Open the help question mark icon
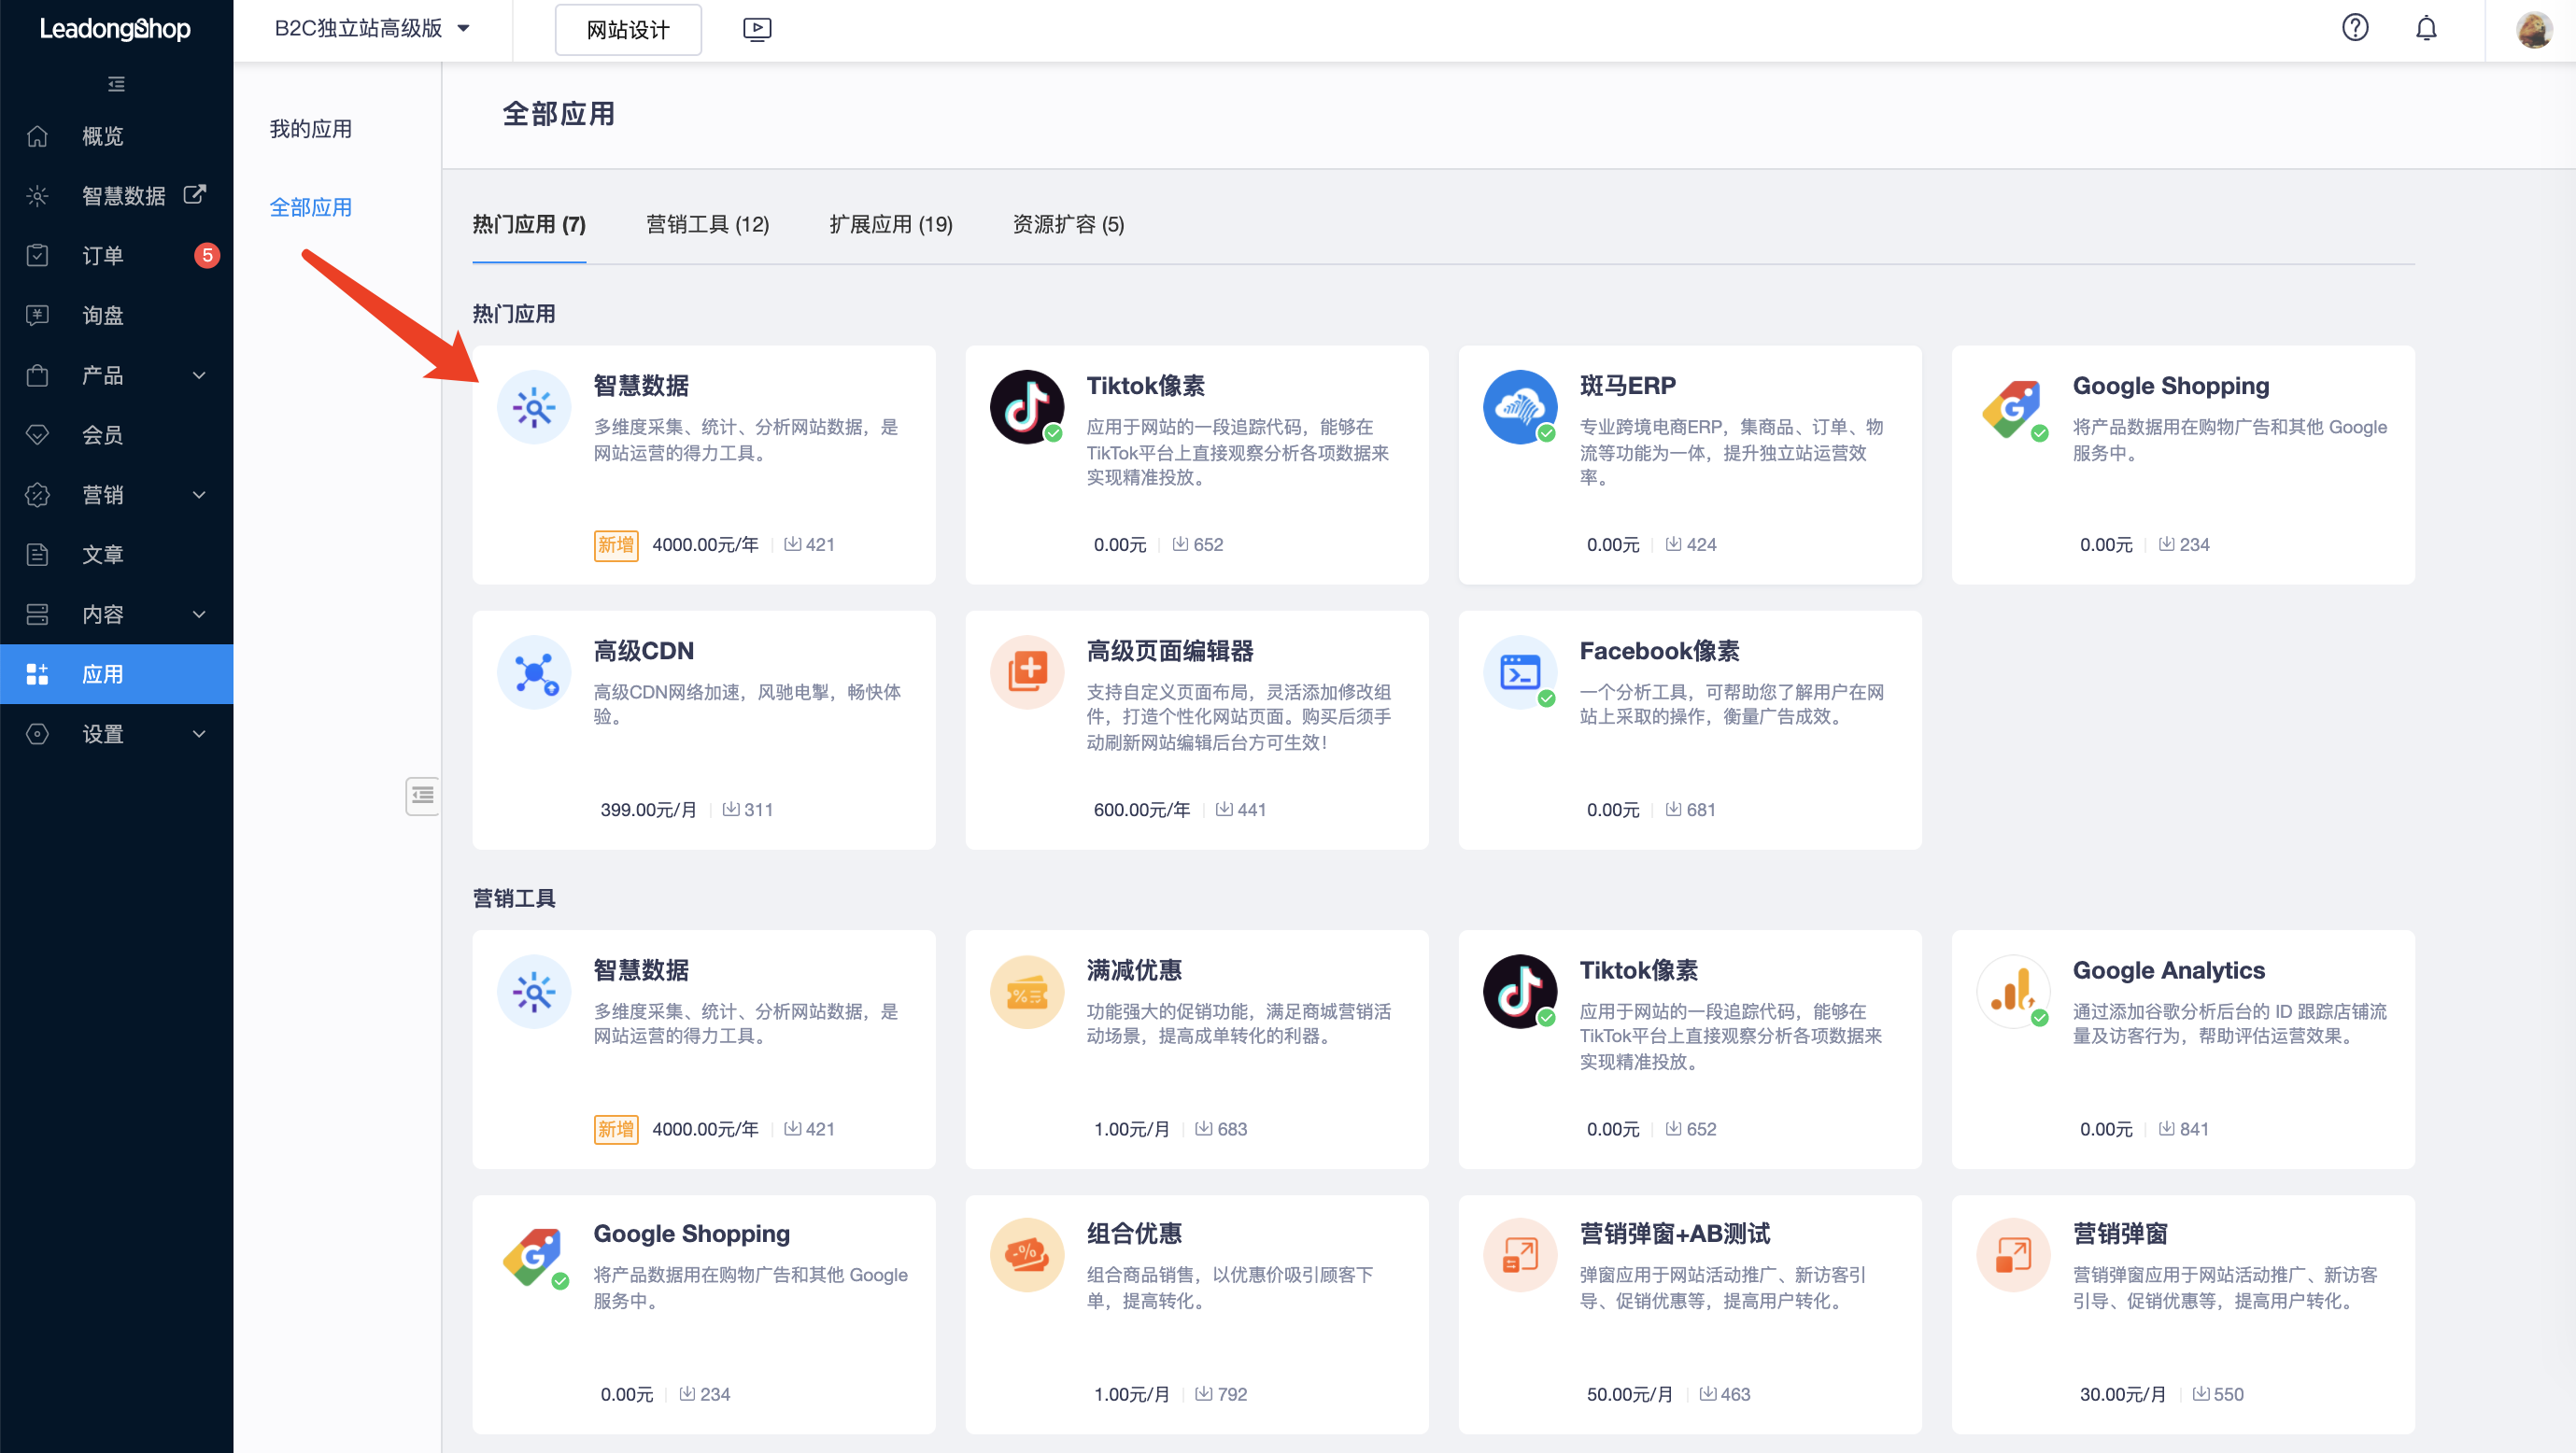 (x=2355, y=28)
